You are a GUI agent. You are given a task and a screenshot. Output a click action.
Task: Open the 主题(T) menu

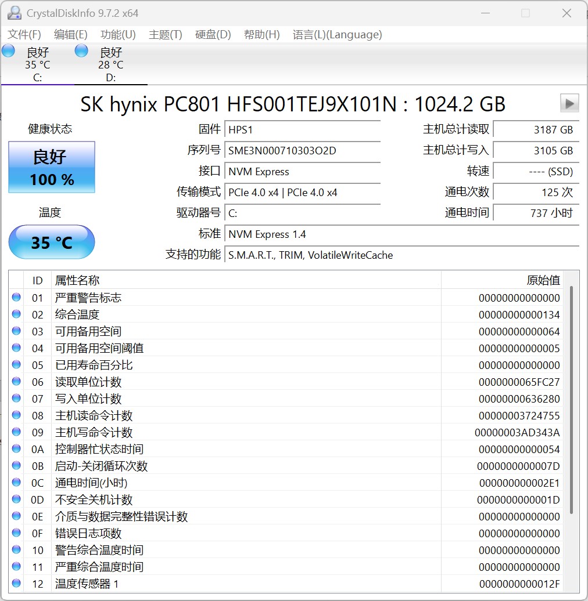[x=166, y=35]
